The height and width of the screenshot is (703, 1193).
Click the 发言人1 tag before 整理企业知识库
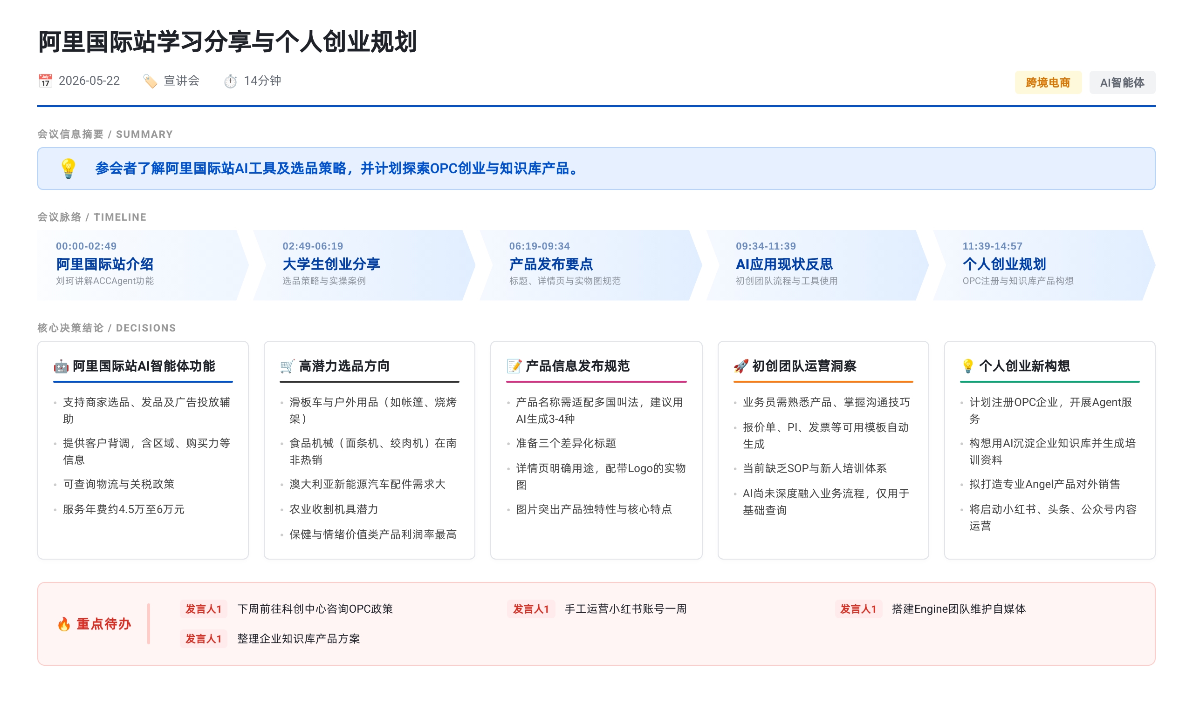click(204, 639)
